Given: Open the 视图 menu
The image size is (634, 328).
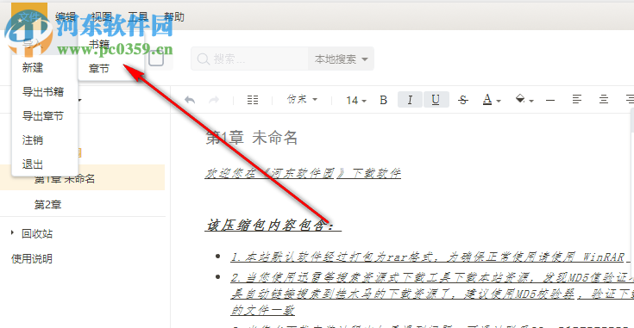Looking at the screenshot, I should (101, 16).
